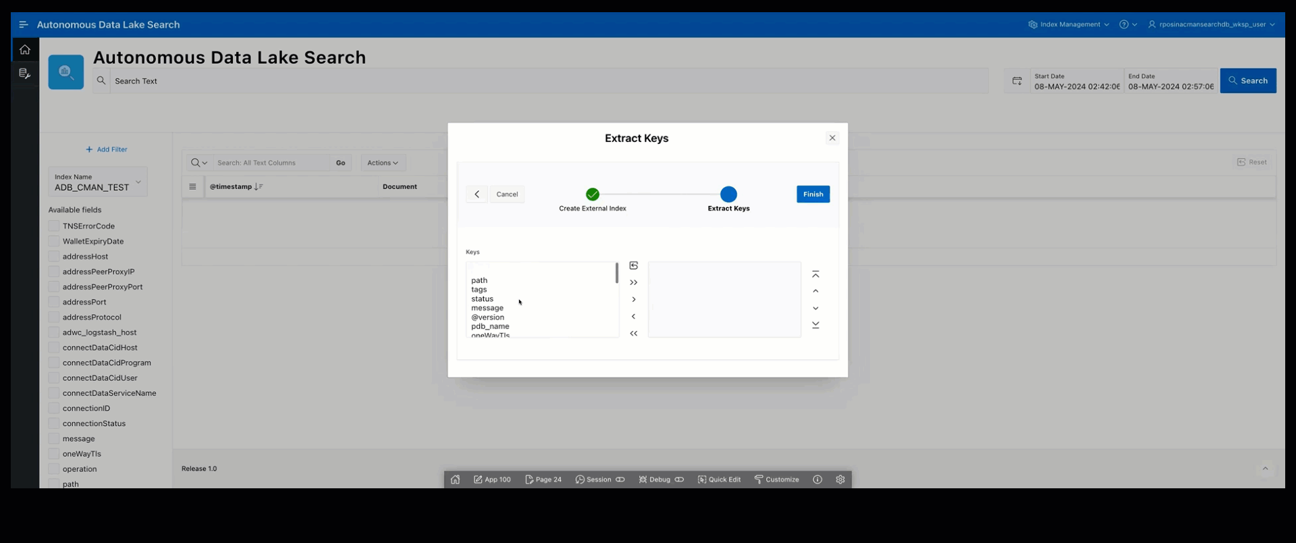1296x543 pixels.
Task: Click the Add Filter link
Action: pos(107,149)
